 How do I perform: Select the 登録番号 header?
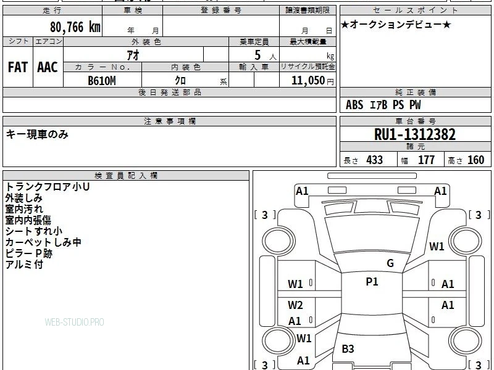click(x=221, y=10)
